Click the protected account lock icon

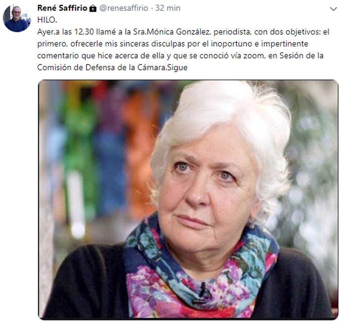(93, 8)
